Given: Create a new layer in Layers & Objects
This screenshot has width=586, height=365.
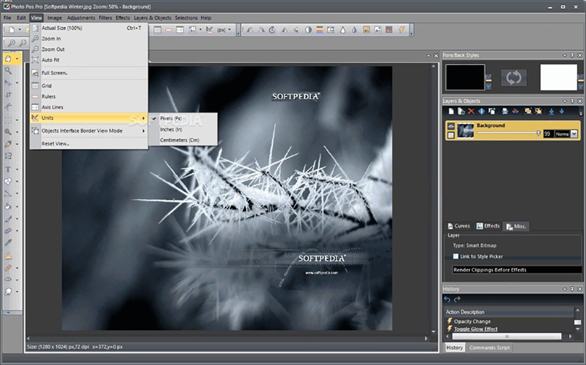Looking at the screenshot, I should tap(450, 111).
